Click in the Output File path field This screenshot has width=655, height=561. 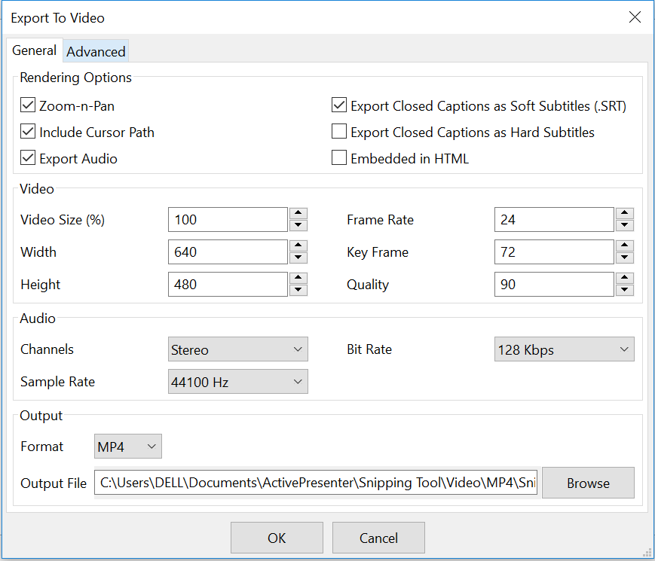click(x=315, y=483)
